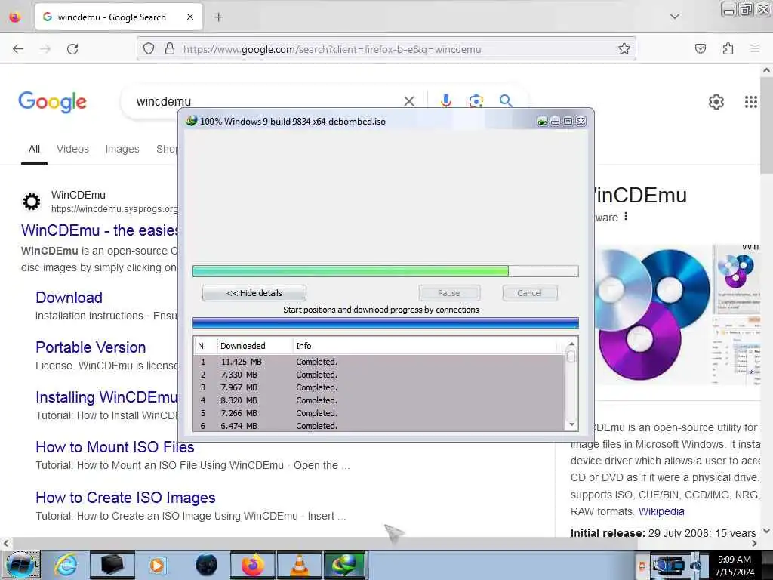Open Firefox extensions puzzle icon
The width and height of the screenshot is (773, 580).
click(728, 49)
